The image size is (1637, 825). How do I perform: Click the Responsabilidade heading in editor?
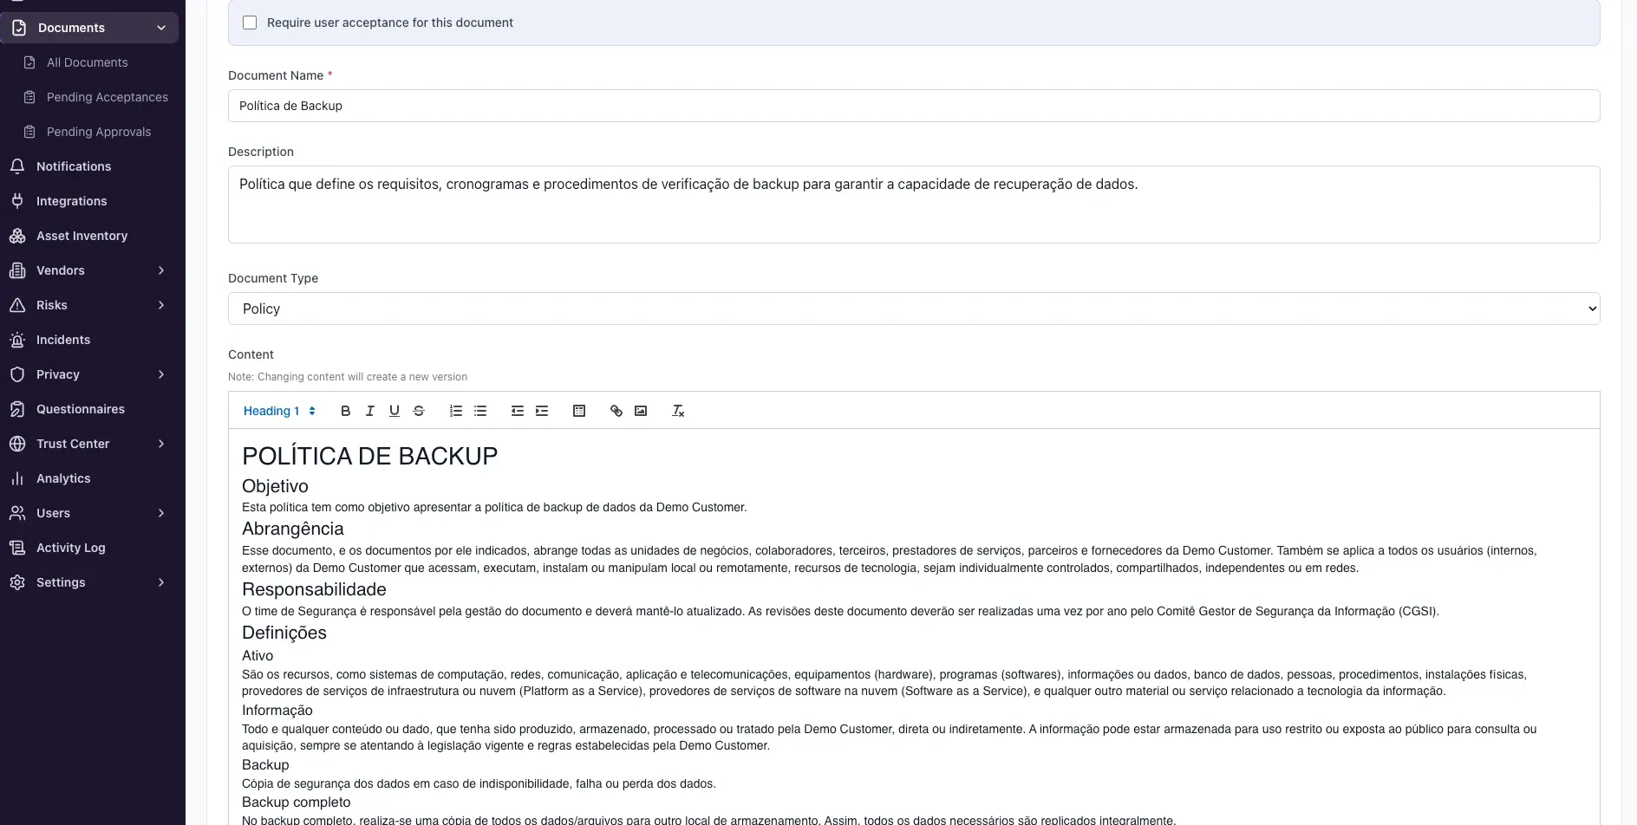pyautogui.click(x=314, y=589)
